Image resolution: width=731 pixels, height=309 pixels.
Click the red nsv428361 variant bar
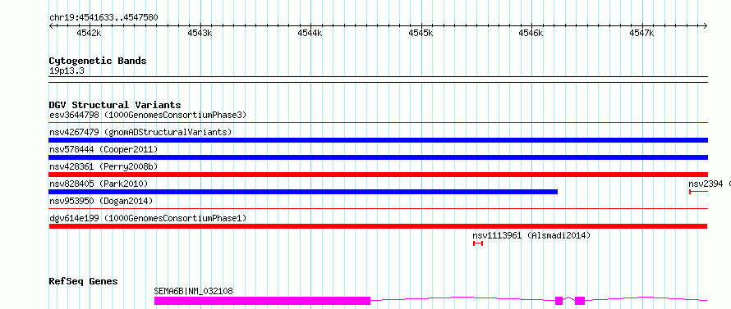pos(378,175)
